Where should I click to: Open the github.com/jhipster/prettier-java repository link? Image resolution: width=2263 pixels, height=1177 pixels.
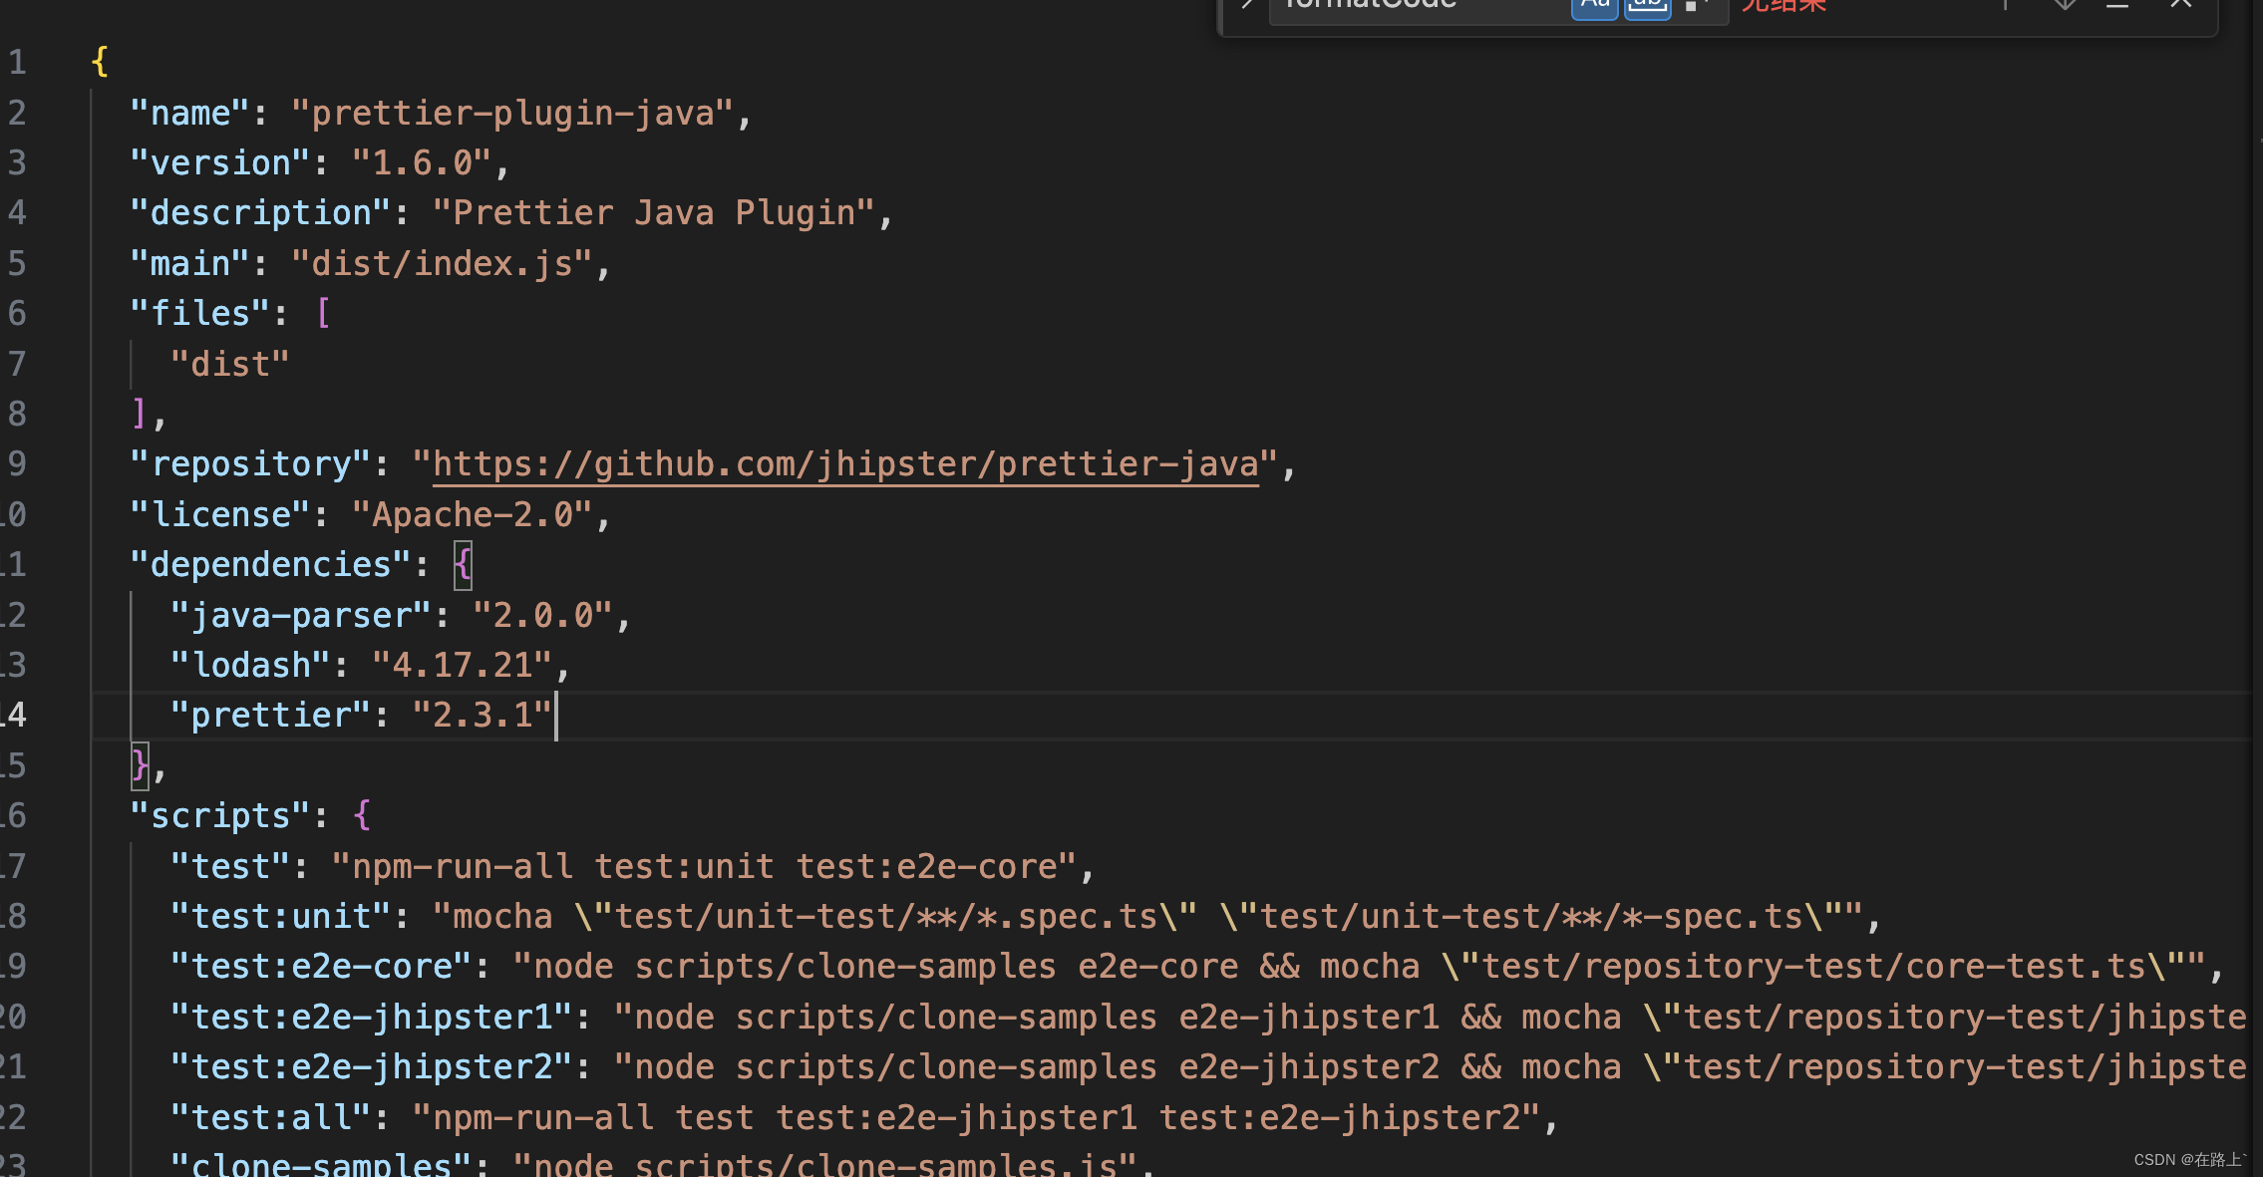(845, 464)
